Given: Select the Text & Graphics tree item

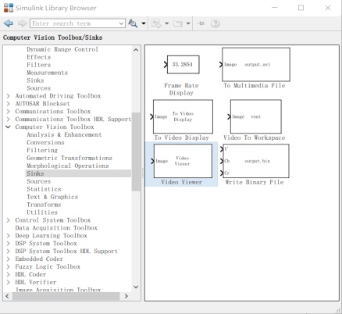Looking at the screenshot, I should (x=52, y=197).
